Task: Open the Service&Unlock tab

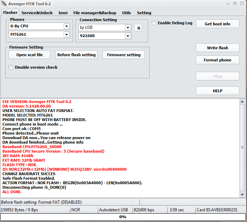Action: (37, 13)
